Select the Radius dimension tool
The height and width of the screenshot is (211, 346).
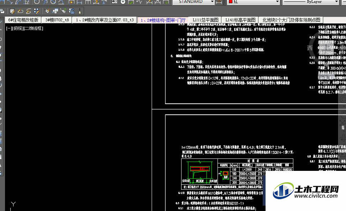point(37,2)
